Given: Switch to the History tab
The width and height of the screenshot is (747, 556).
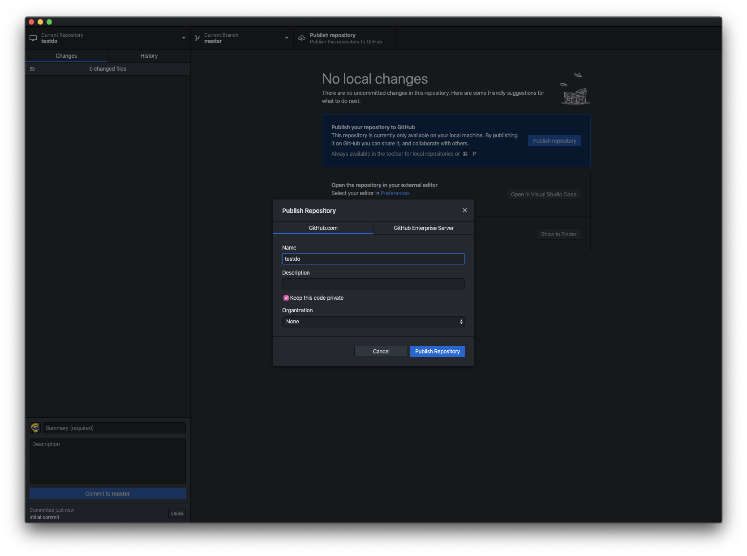Looking at the screenshot, I should [149, 56].
